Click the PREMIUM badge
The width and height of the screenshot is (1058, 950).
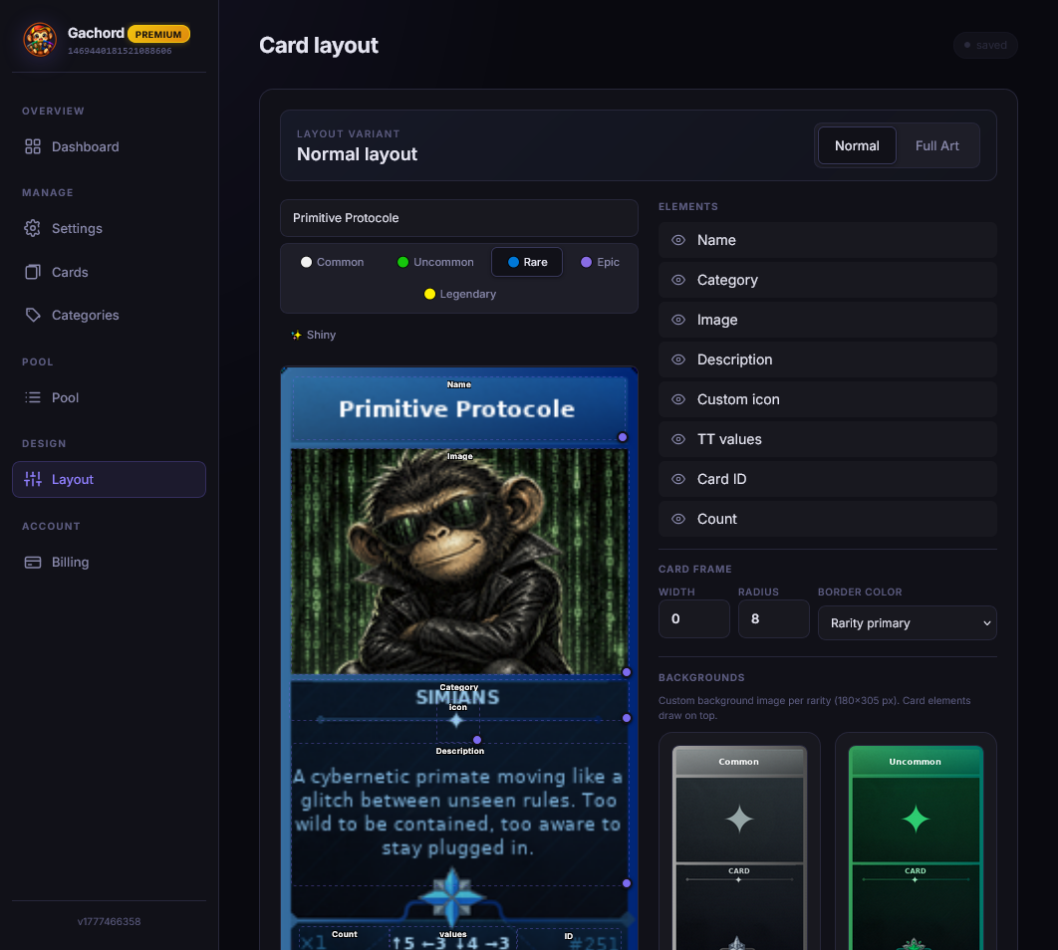coord(158,33)
